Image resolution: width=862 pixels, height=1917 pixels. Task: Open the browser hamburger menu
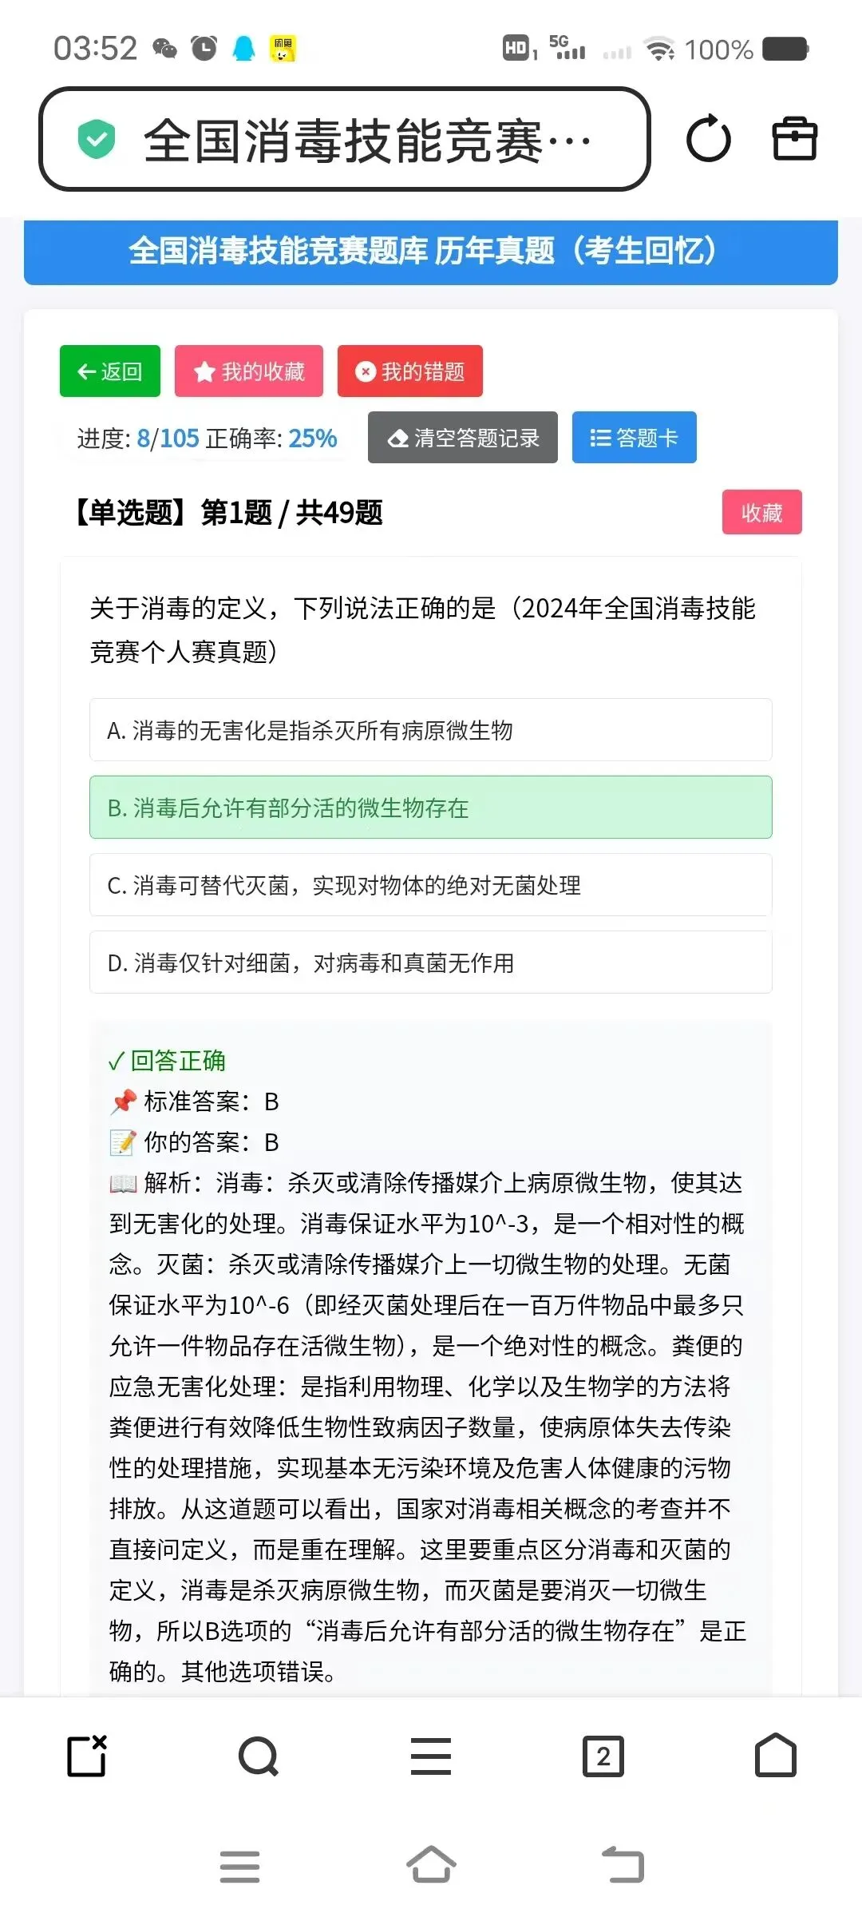tap(431, 1756)
